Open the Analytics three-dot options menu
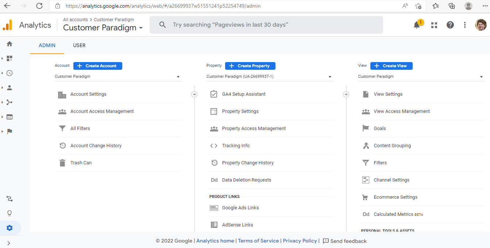 point(465,25)
